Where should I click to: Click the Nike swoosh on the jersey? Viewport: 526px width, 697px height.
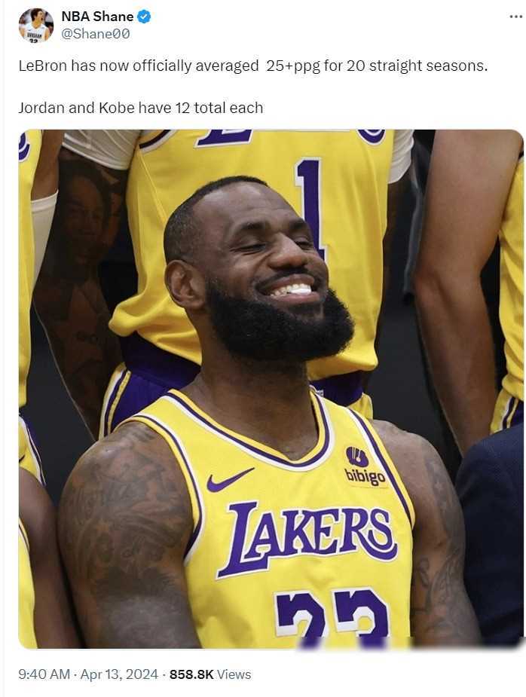point(230,479)
